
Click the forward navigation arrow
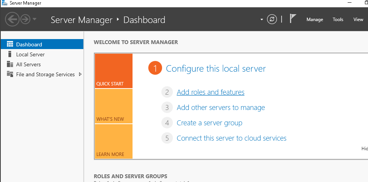(x=25, y=19)
